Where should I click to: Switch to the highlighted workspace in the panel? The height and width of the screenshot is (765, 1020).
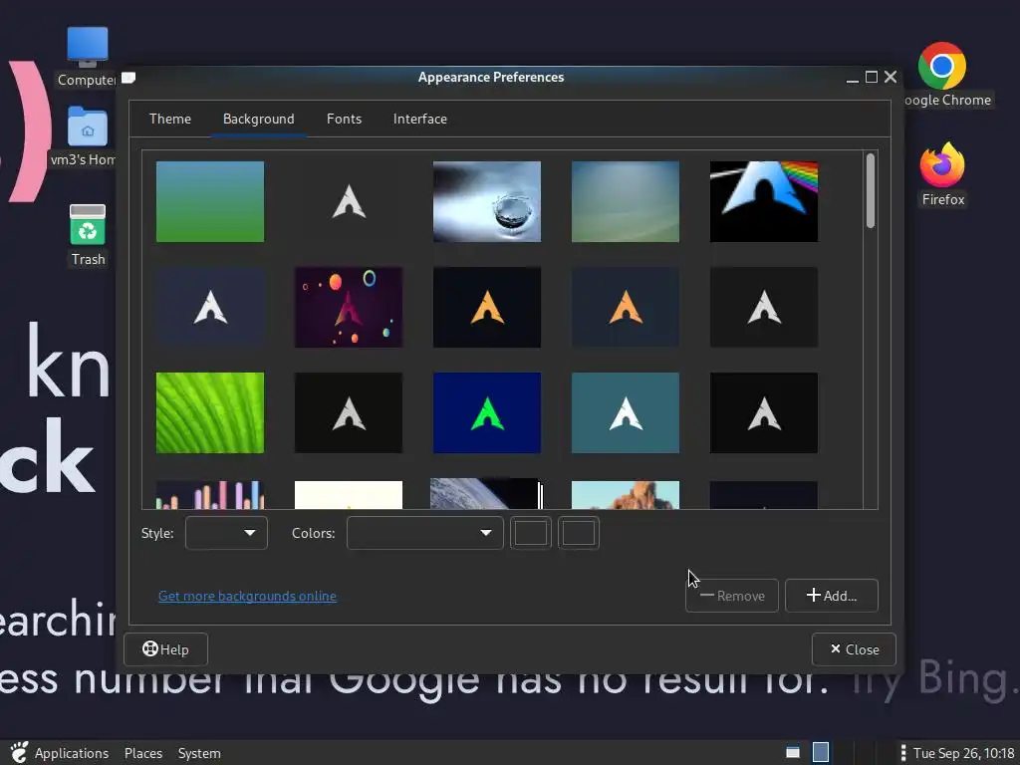pyautogui.click(x=821, y=753)
